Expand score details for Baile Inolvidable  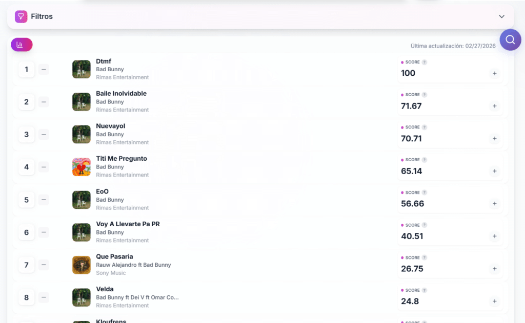494,106
